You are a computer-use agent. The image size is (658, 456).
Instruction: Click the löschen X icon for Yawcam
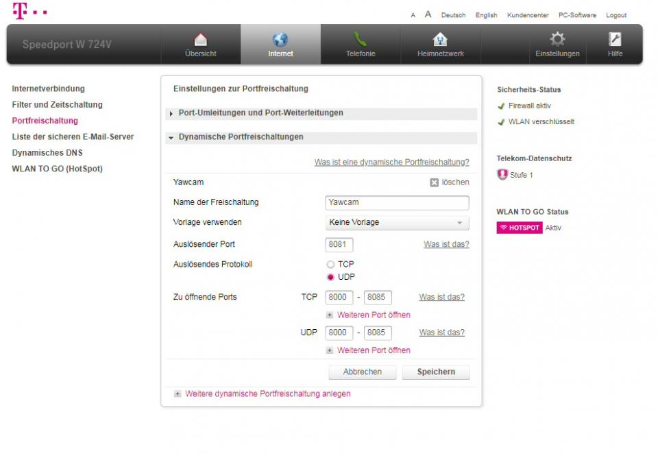(434, 183)
